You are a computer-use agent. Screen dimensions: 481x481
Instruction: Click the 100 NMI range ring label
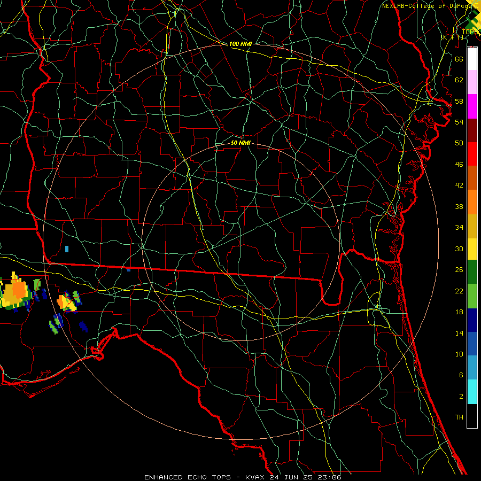pos(241,44)
